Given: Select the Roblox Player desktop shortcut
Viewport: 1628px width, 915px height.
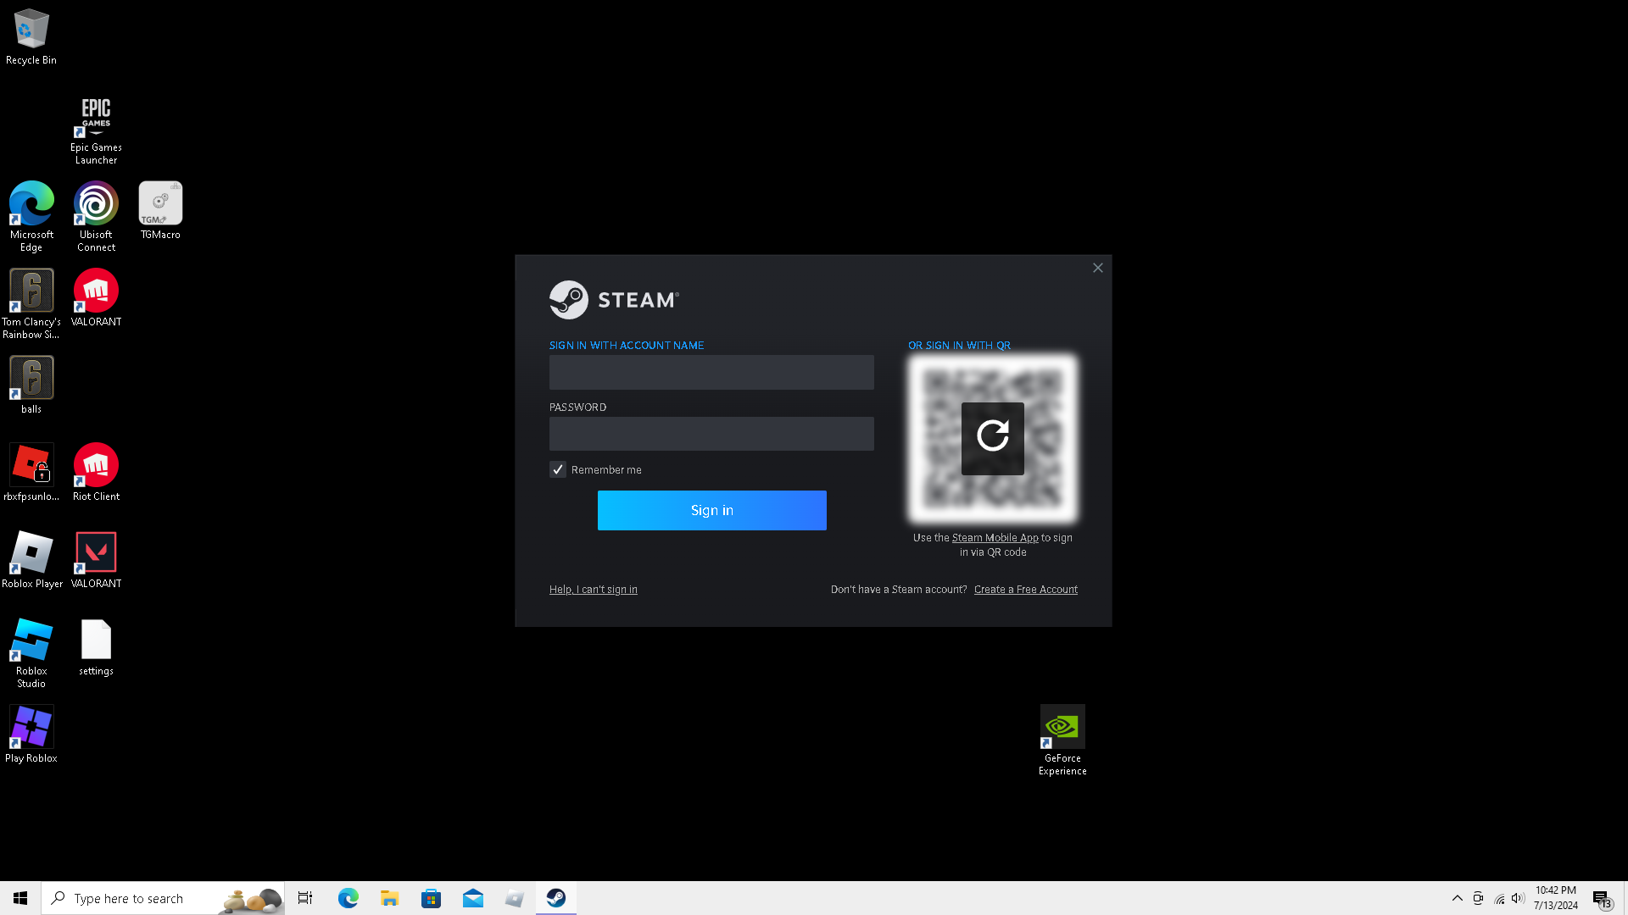Looking at the screenshot, I should click(x=31, y=560).
